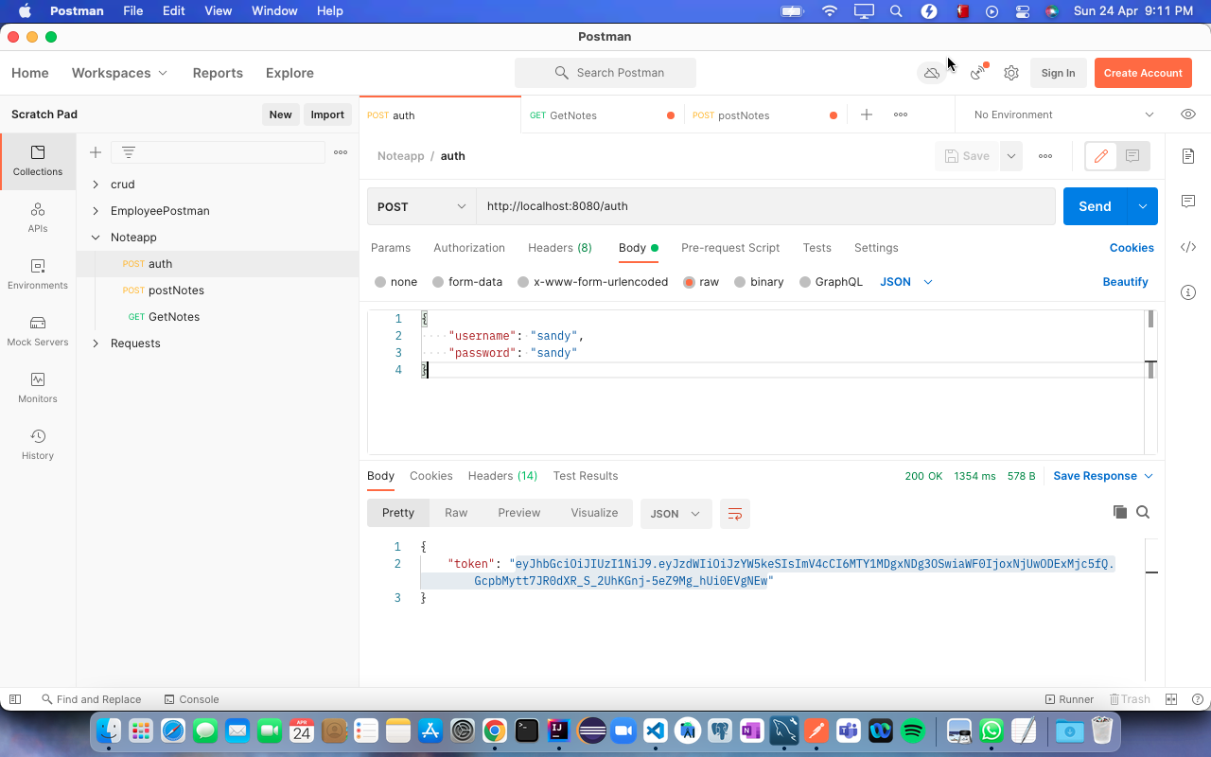Switch to the POST postNotes request tab

[764, 115]
